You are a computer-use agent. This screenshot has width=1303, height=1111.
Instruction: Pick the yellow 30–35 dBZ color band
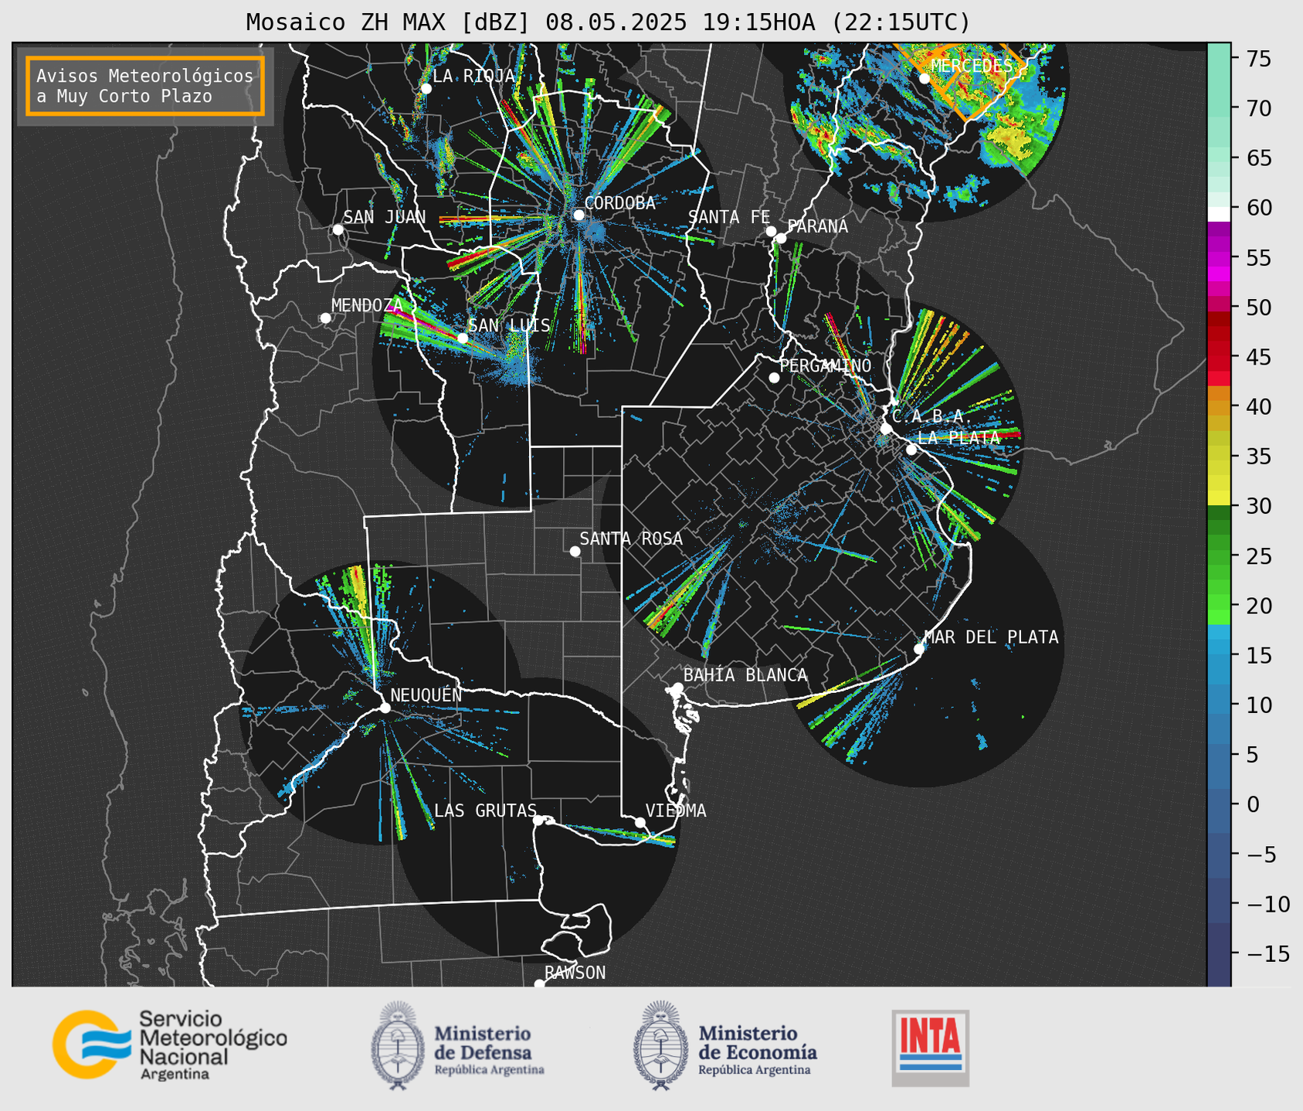coord(1219,481)
